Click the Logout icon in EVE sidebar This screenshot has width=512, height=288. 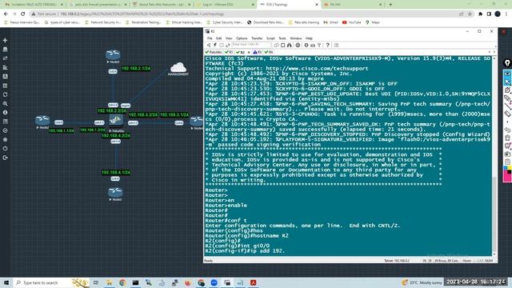coord(5,158)
